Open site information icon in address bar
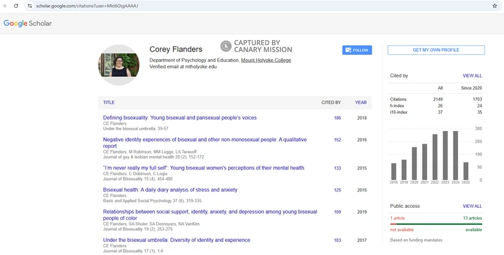The width and height of the screenshot is (504, 255). click(30, 6)
